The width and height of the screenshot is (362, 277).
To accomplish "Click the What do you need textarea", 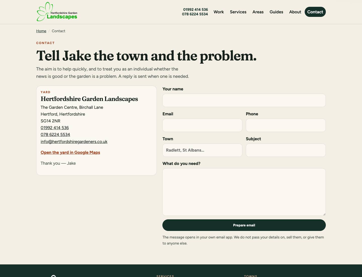I will pos(244,192).
